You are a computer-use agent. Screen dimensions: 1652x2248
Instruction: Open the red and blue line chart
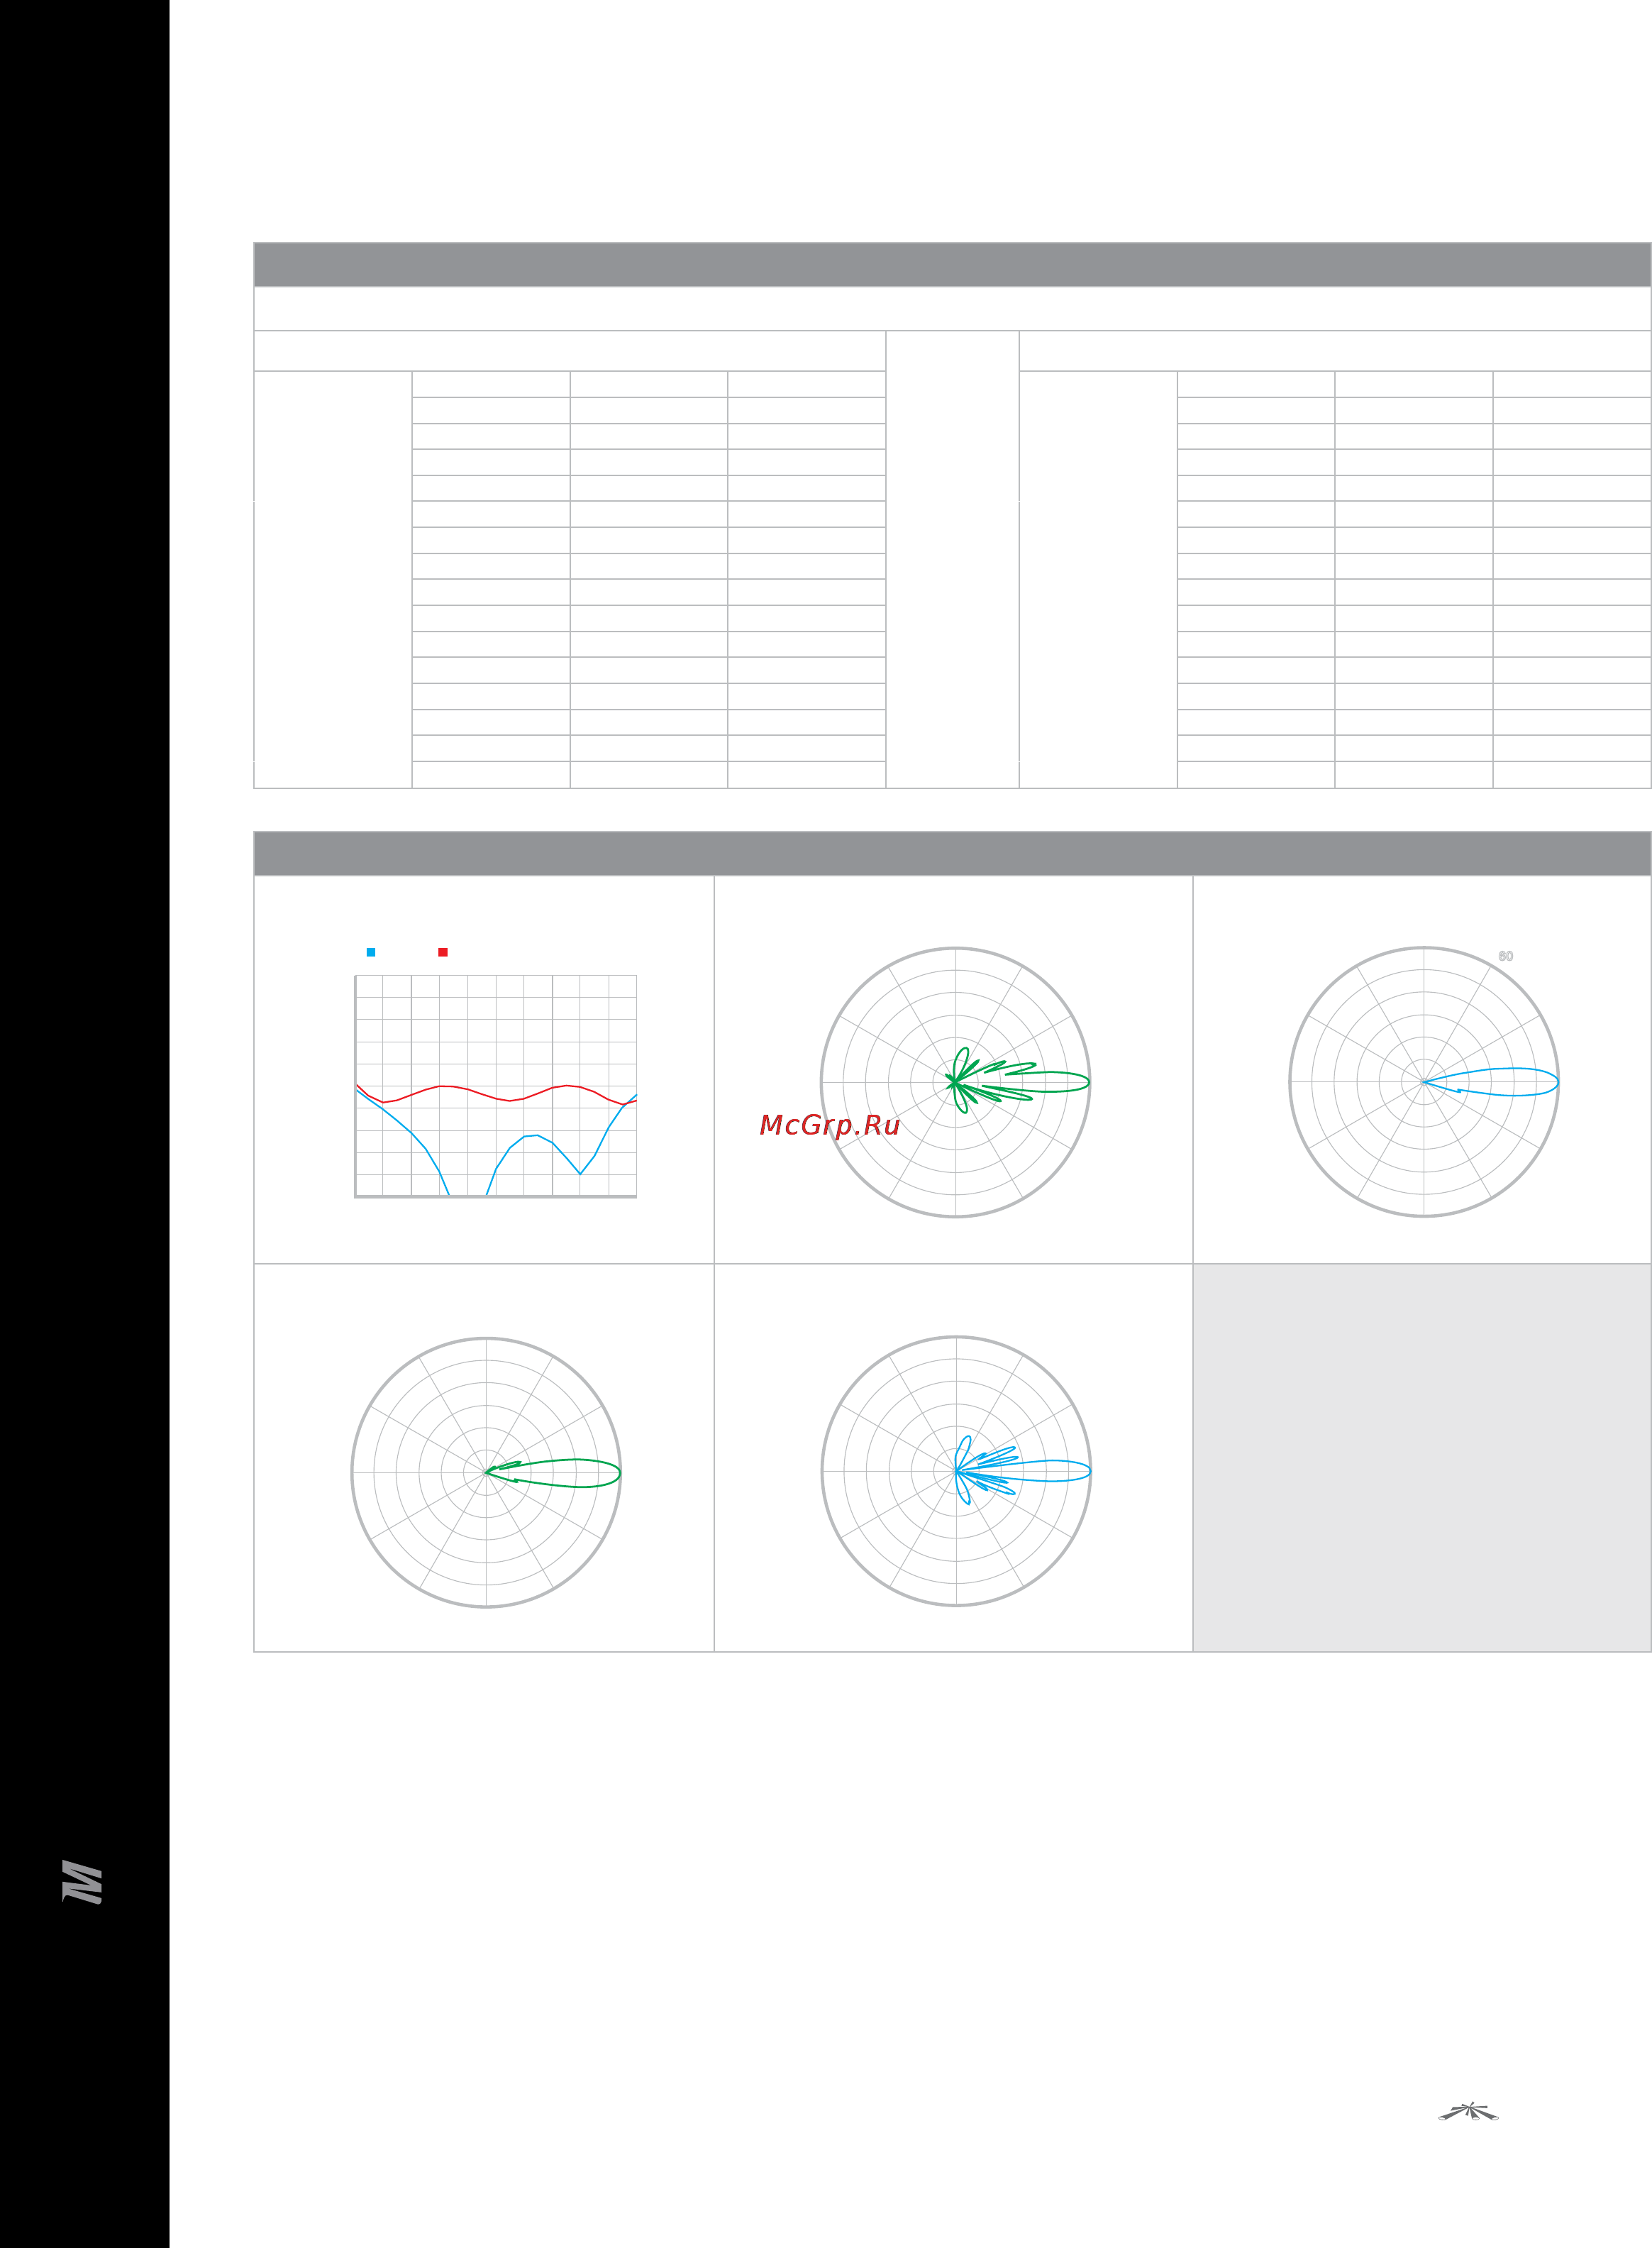(496, 1086)
